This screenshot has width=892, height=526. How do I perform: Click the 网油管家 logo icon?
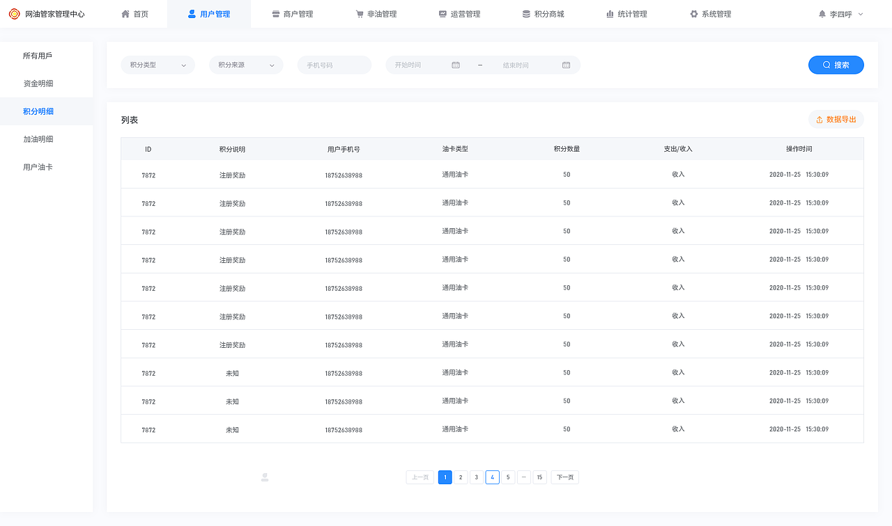pyautogui.click(x=14, y=14)
